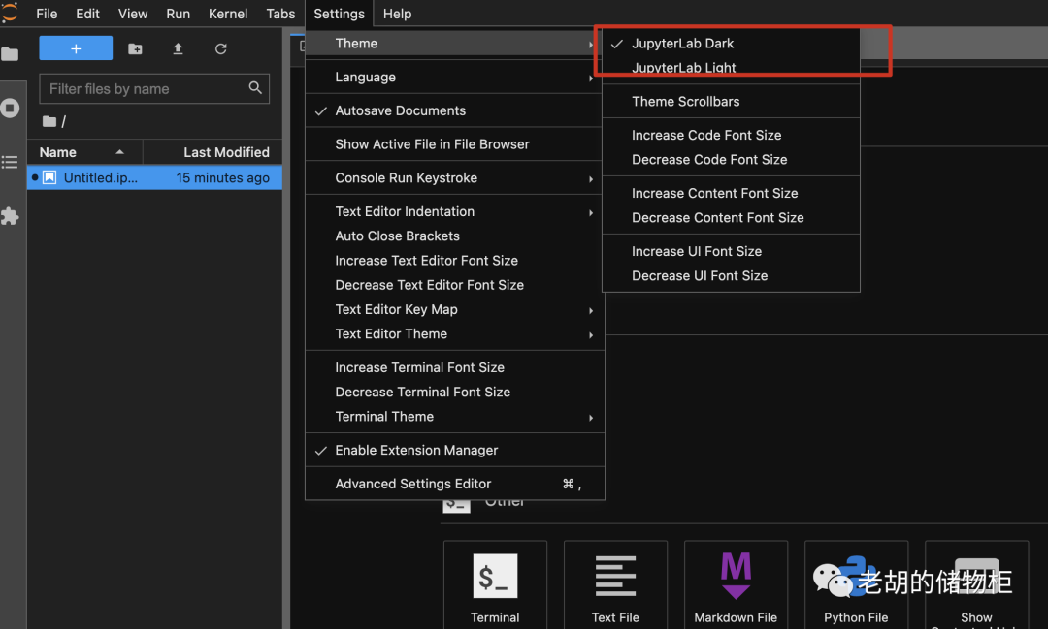Viewport: 1048px width, 629px height.
Task: Expand the Language submenu
Action: pos(454,78)
